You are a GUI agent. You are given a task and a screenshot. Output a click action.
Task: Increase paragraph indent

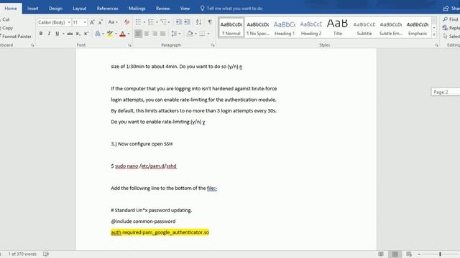point(187,22)
